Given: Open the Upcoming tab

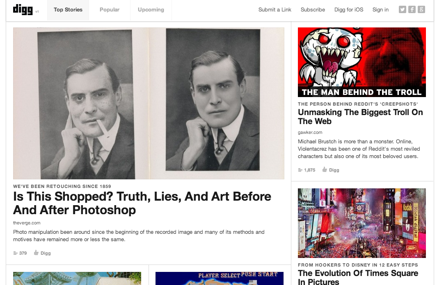Looking at the screenshot, I should point(151,10).
